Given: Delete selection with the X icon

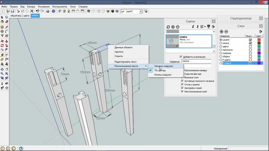Looking at the screenshot, I should pos(32,11).
